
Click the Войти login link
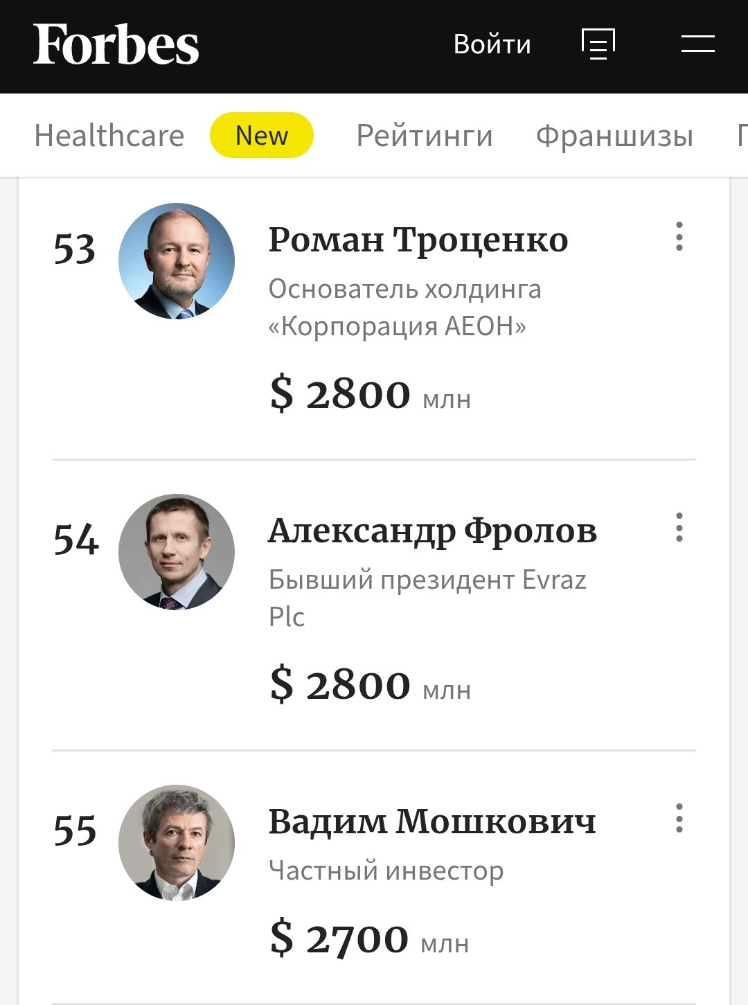[492, 44]
